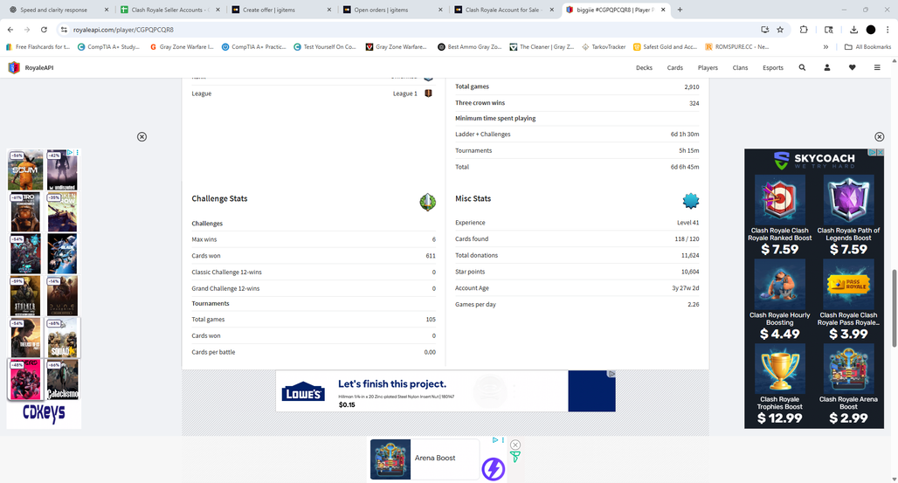
Task: Open the Esports menu item
Action: point(772,67)
